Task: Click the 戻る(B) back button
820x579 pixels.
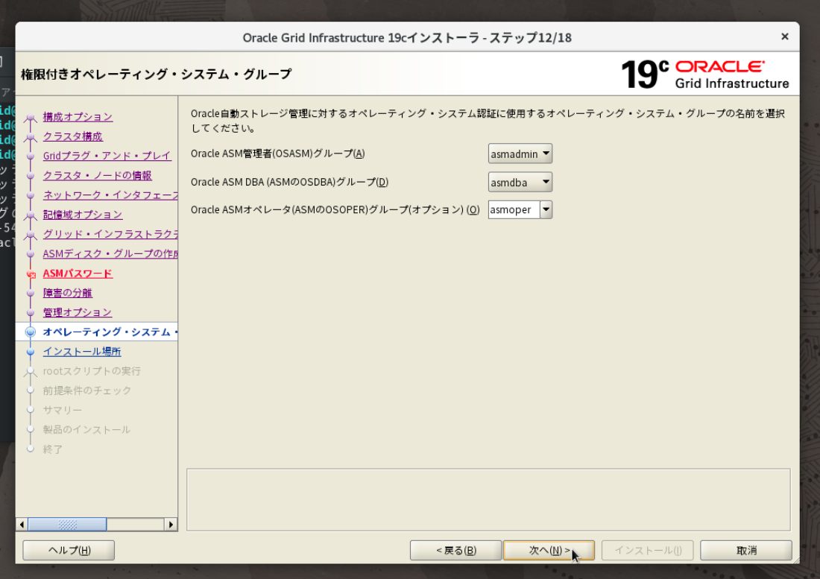Action: pyautogui.click(x=455, y=550)
